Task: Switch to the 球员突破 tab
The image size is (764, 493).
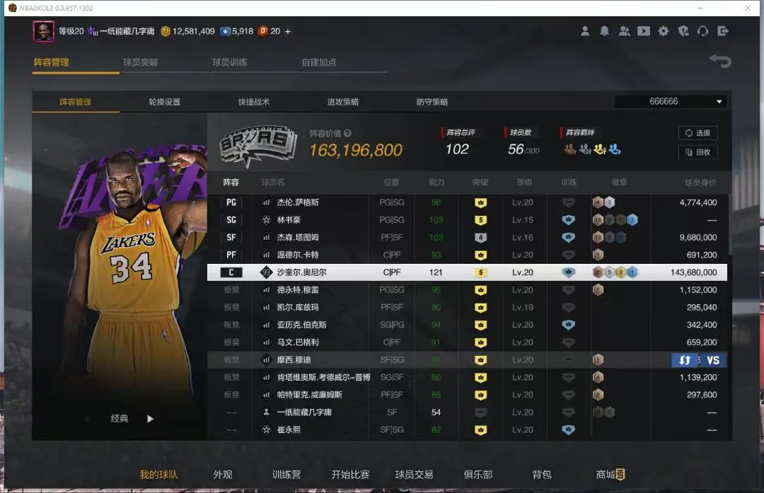Action: point(140,62)
